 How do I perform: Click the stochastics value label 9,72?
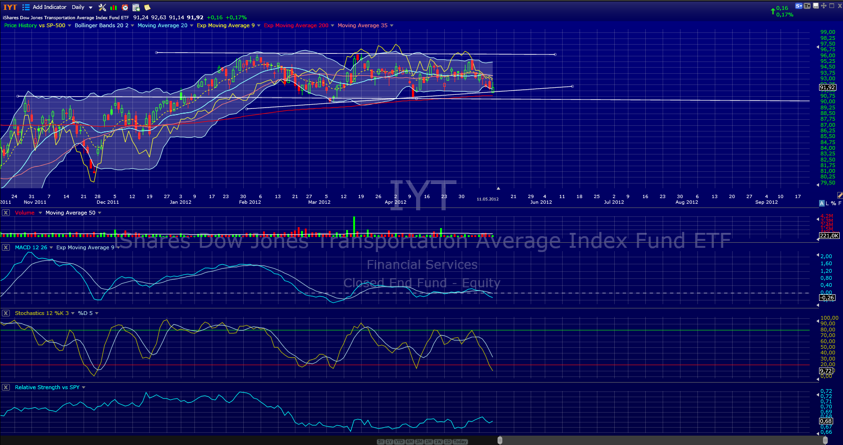point(826,371)
